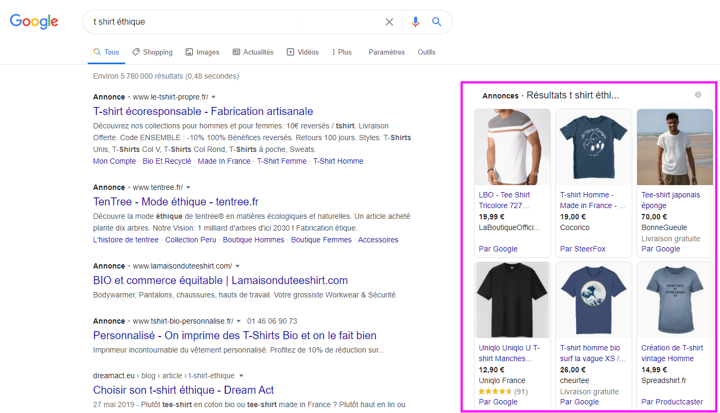Switch to the Shopping tab
720x413 pixels.
[x=152, y=52]
